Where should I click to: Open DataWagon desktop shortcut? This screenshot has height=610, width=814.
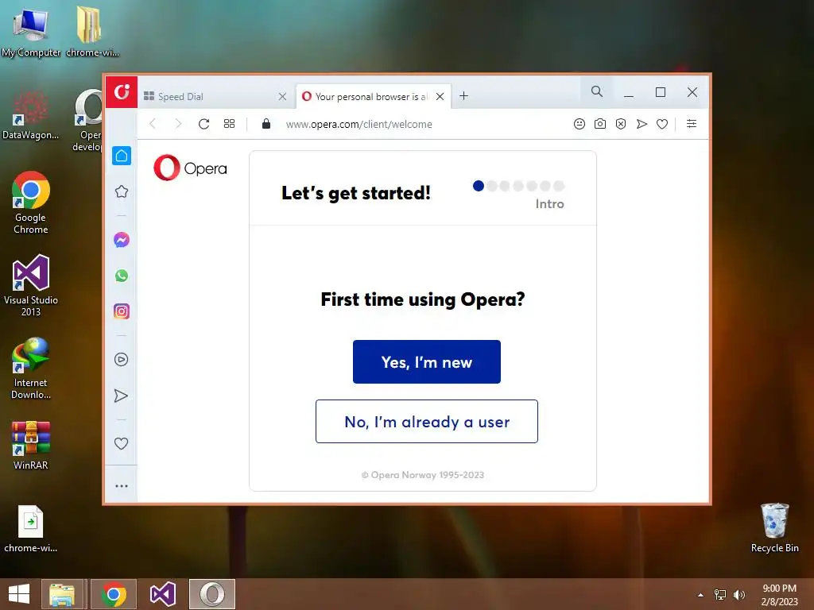[x=31, y=115]
